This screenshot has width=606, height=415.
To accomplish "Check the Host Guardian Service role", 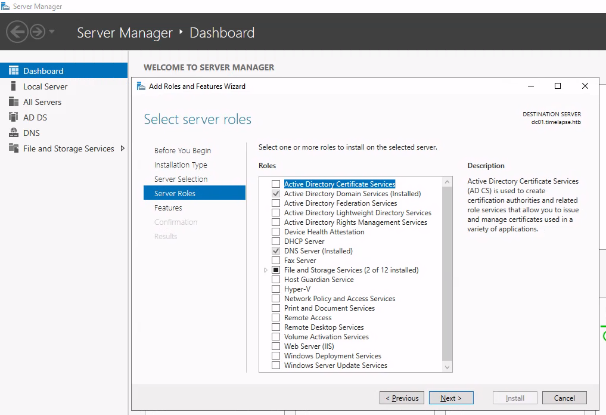I will 276,279.
